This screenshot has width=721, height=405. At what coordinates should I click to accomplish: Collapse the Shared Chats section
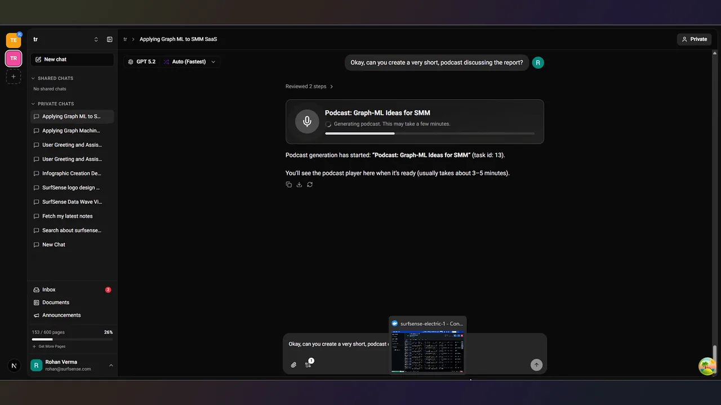point(52,78)
